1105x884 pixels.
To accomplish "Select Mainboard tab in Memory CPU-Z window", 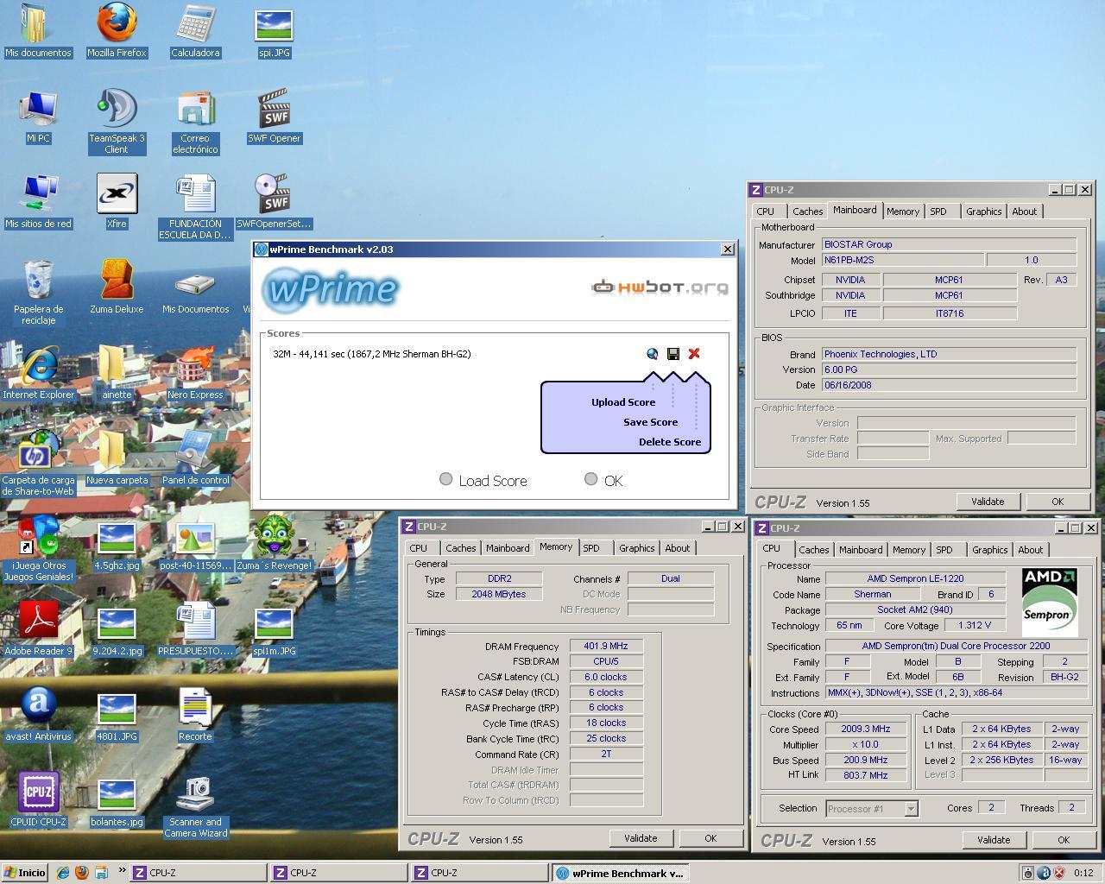I will (x=508, y=548).
